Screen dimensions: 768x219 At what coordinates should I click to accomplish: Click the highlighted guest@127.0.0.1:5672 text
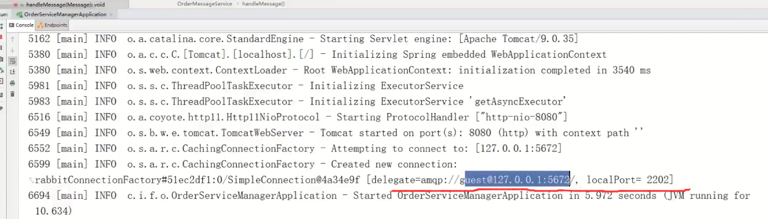coord(517,179)
